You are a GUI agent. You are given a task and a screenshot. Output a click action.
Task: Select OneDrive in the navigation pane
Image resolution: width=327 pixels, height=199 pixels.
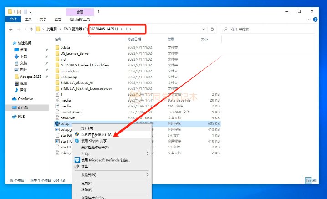tap(25, 99)
